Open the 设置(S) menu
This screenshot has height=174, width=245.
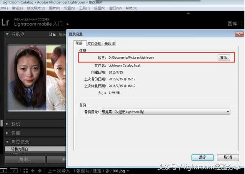(x=70, y=8)
